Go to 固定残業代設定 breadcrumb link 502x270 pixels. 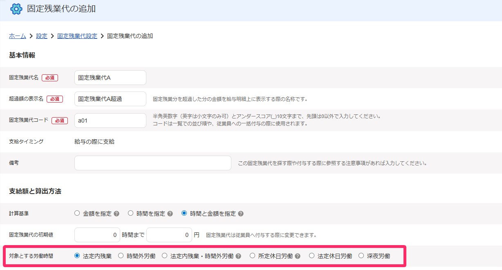pyautogui.click(x=77, y=36)
